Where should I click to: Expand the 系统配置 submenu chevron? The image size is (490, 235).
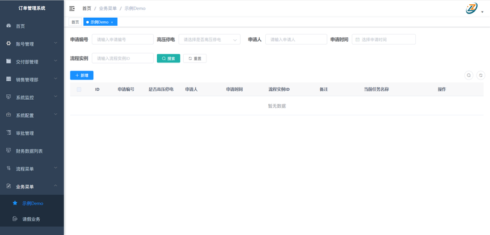pyautogui.click(x=56, y=114)
